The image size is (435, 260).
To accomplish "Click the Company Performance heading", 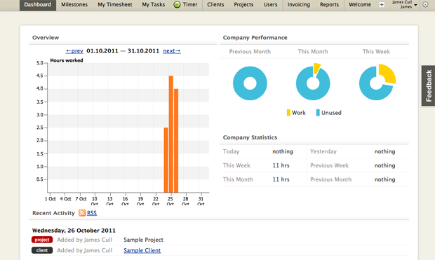I will coord(255,38).
